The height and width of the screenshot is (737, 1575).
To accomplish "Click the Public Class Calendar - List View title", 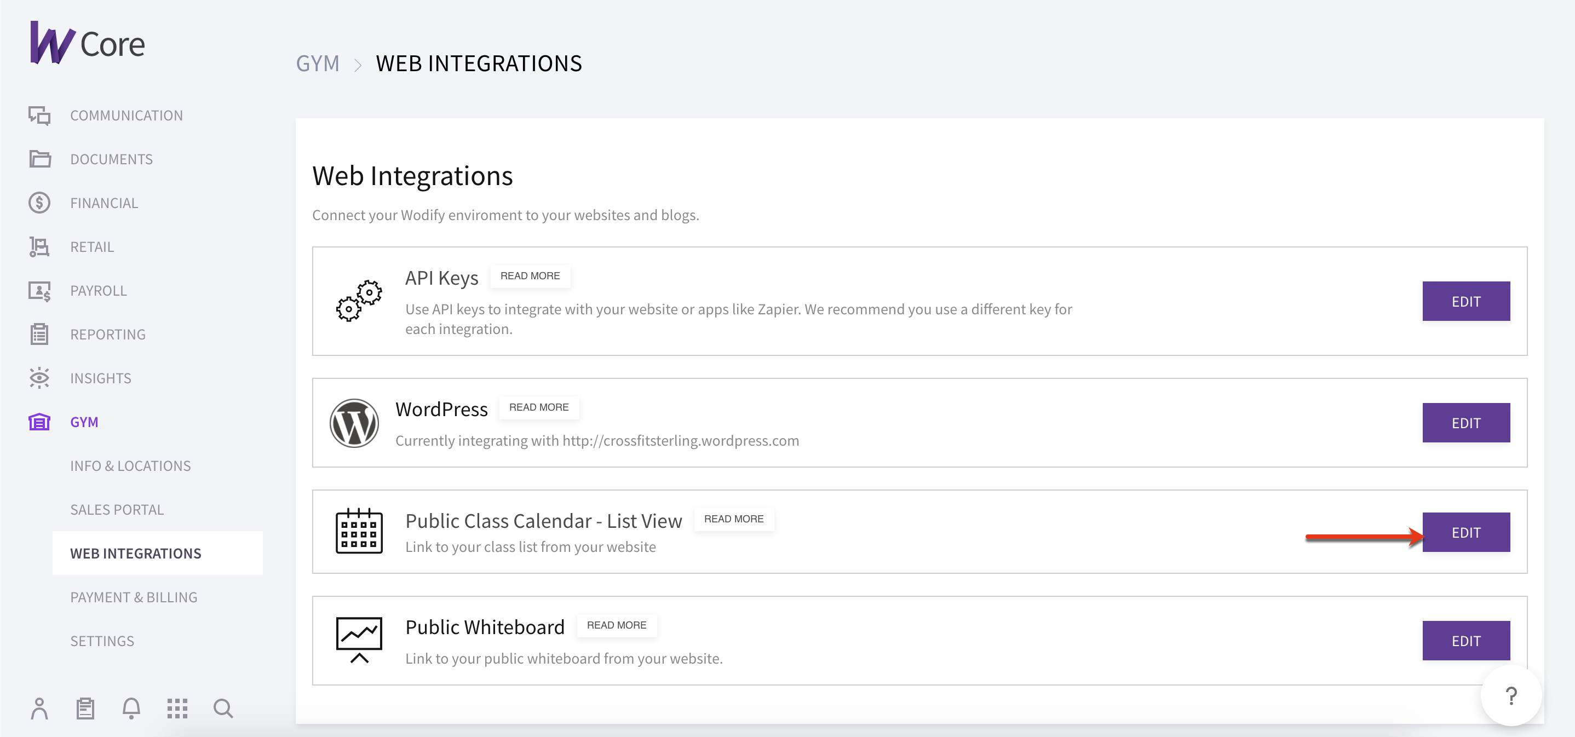I will tap(544, 521).
